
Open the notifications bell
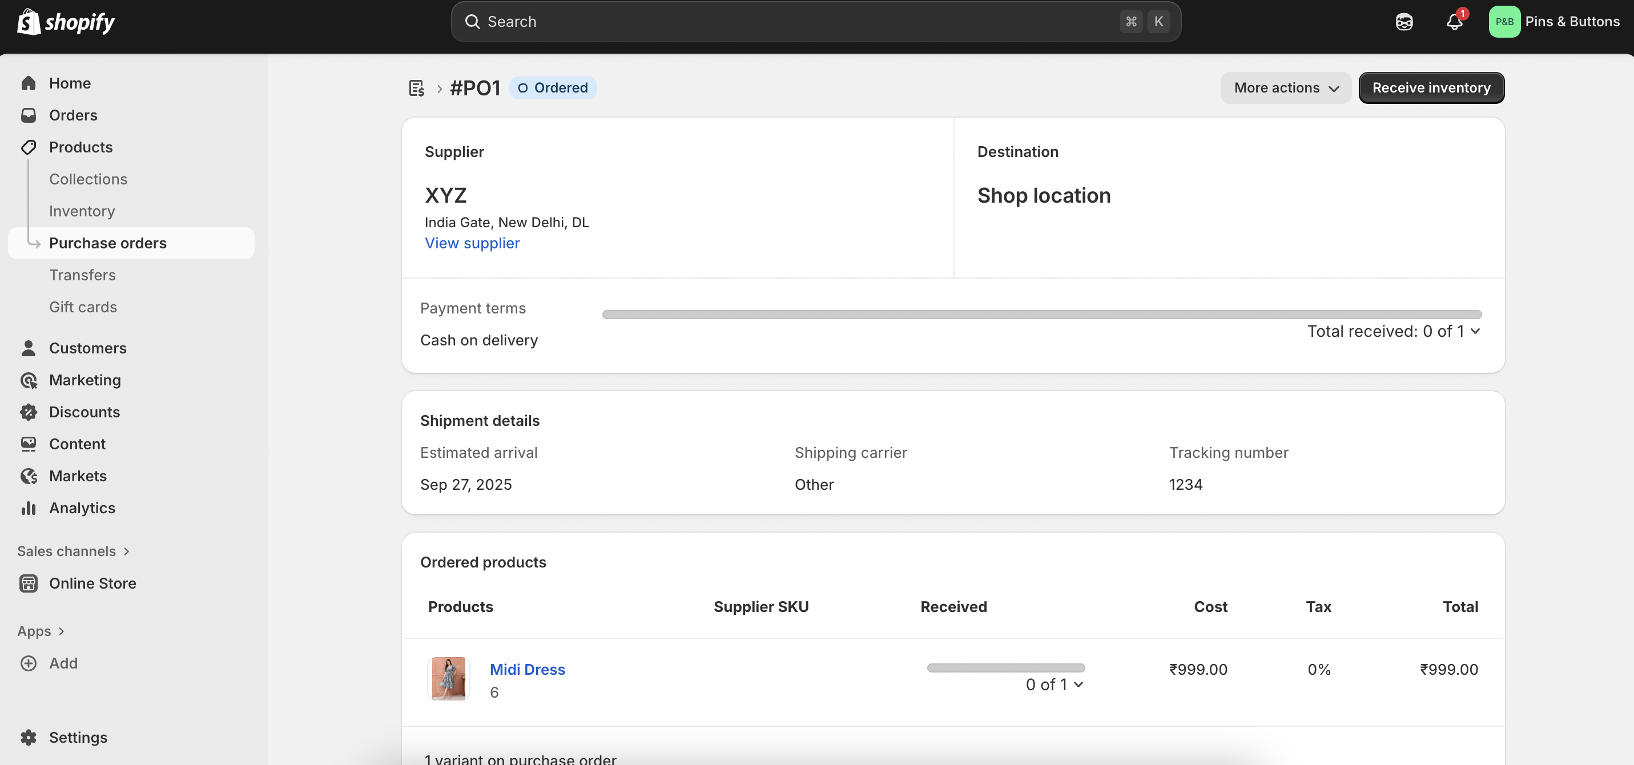pyautogui.click(x=1454, y=22)
